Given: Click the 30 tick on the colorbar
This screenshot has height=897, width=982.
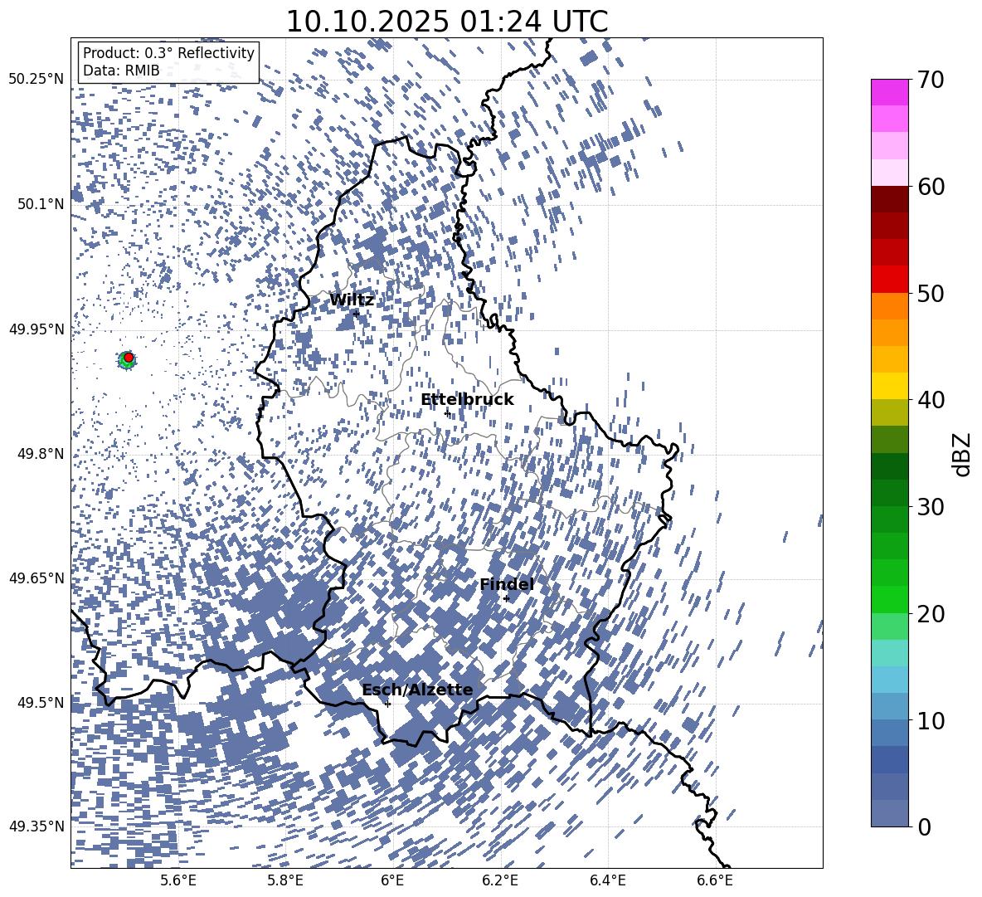Looking at the screenshot, I should [x=931, y=507].
